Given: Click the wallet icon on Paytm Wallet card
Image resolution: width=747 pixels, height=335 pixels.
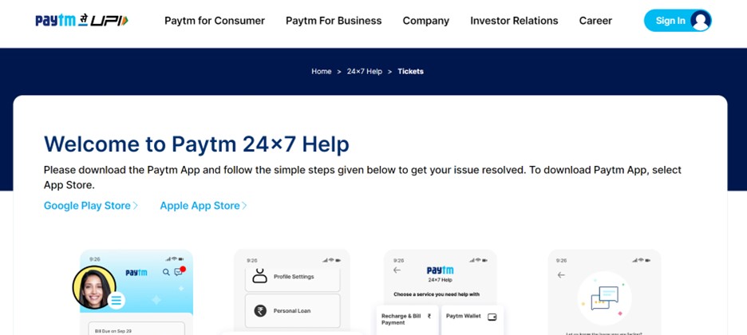Looking at the screenshot, I should pyautogui.click(x=492, y=317).
